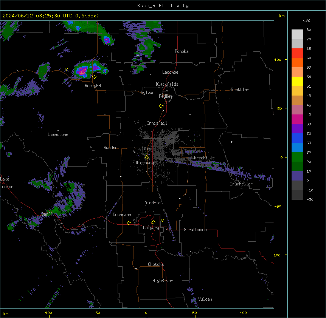Click the intense storm cell north of RockyMH

tap(83, 71)
